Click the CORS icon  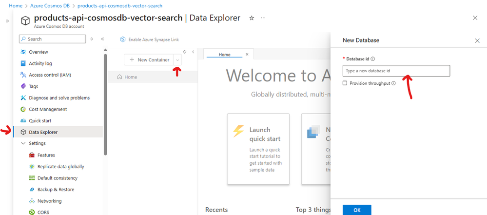click(x=32, y=213)
